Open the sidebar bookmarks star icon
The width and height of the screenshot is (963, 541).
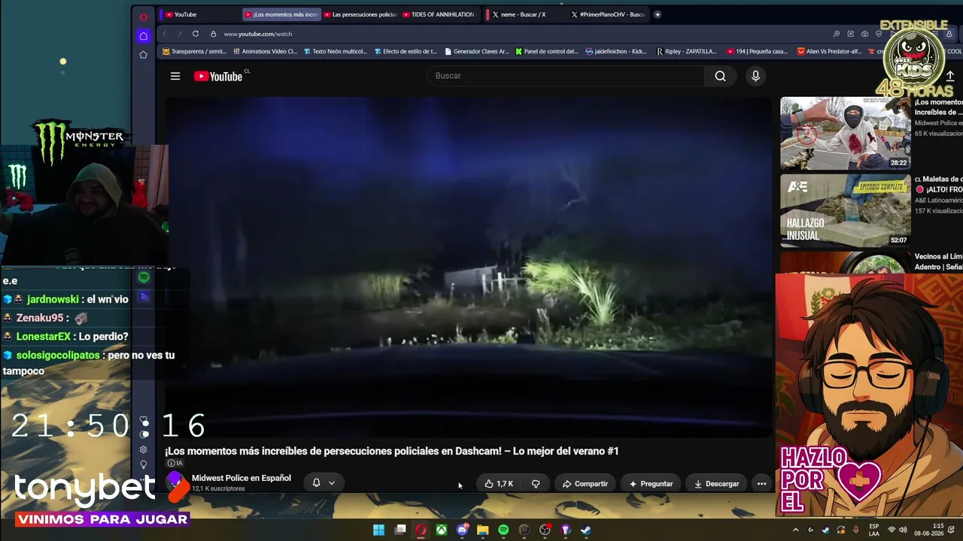[x=144, y=55]
